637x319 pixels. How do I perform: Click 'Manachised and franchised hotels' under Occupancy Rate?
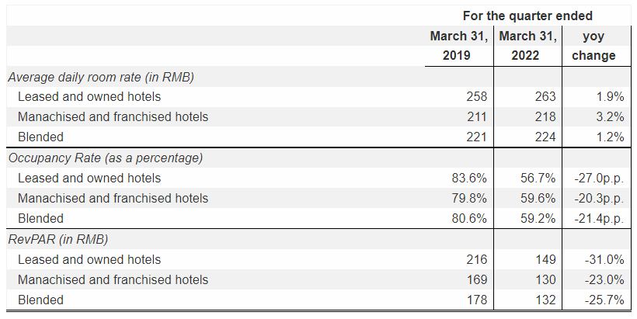113,198
